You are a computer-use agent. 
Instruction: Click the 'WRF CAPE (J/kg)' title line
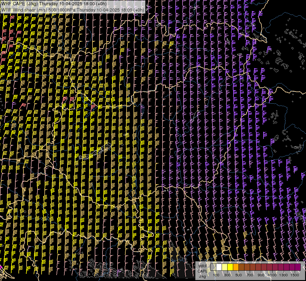point(54,4)
